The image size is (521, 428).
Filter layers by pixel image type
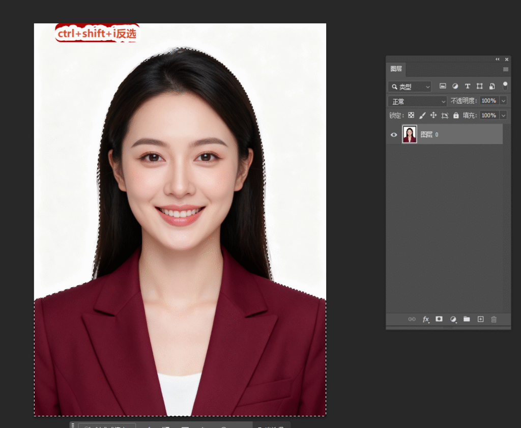point(443,86)
